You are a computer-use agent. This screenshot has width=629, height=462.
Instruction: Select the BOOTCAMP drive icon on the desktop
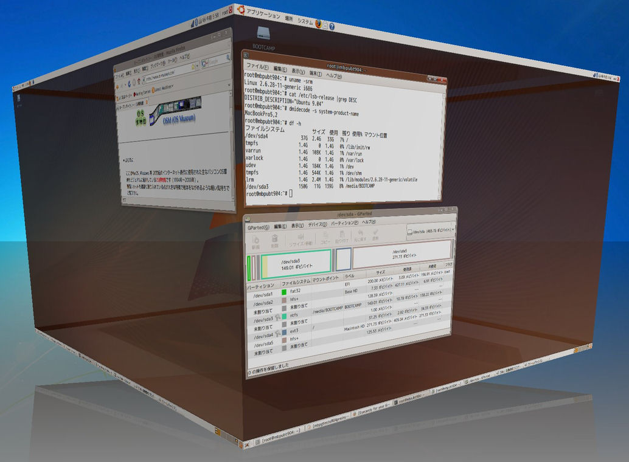263,33
